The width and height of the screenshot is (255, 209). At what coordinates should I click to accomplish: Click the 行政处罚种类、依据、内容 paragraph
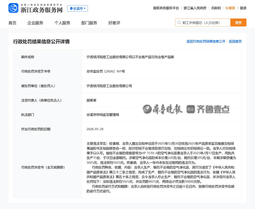tap(161, 174)
